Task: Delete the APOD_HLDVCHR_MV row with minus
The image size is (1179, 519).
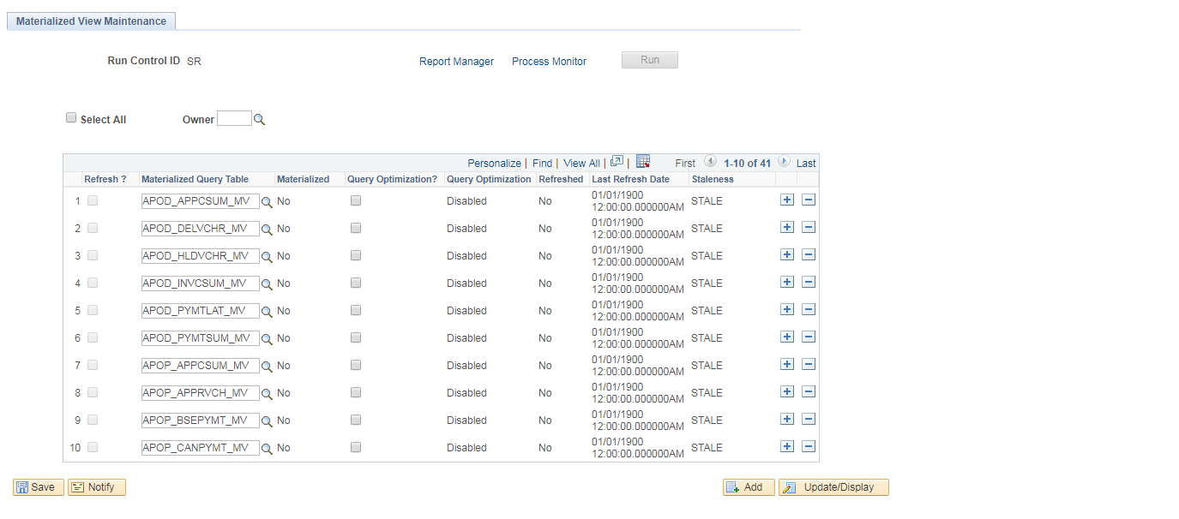Action: [x=809, y=254]
